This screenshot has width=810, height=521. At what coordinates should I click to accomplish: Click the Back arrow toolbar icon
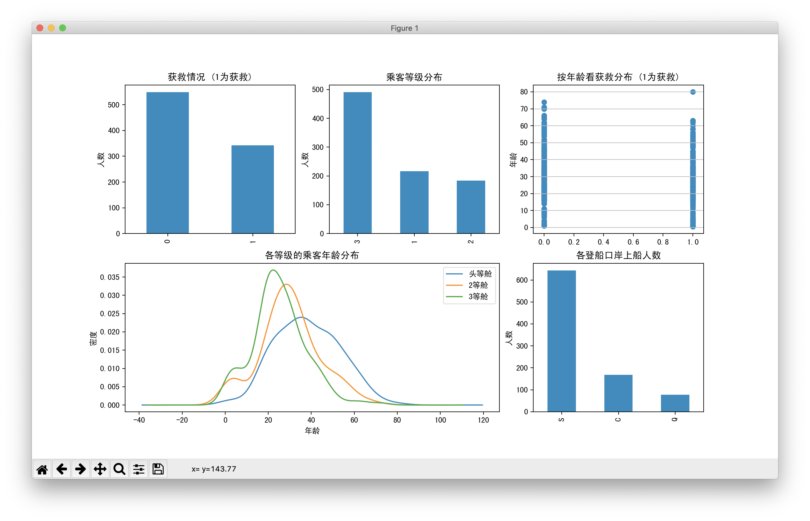(61, 469)
